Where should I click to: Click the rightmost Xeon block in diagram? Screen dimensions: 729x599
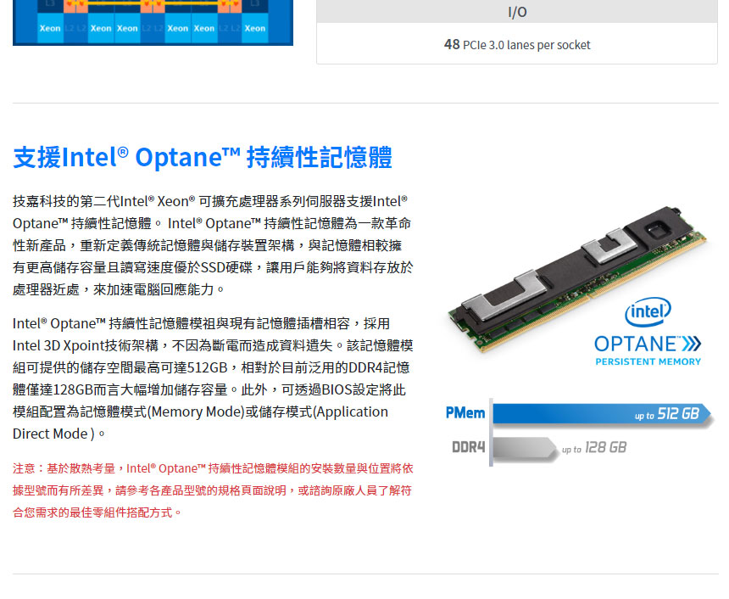[255, 28]
